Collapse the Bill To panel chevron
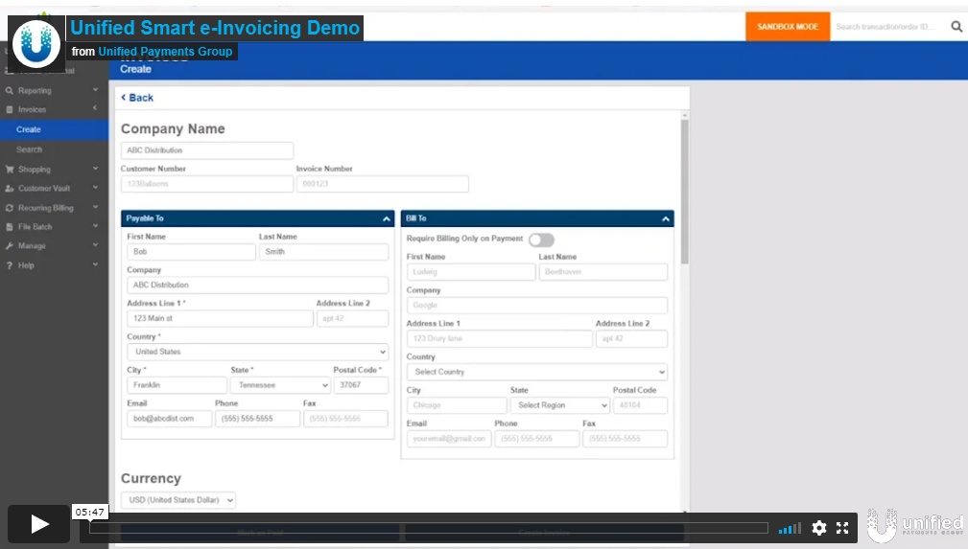 coord(666,218)
